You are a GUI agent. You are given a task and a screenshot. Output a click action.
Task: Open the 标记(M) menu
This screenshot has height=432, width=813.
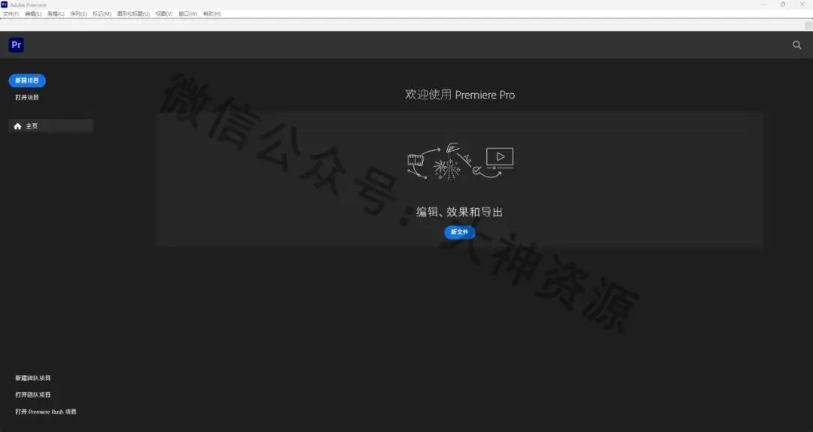102,14
